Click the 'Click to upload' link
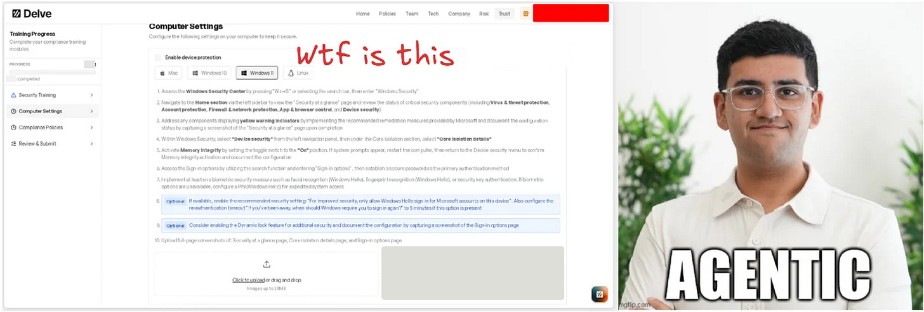The width and height of the screenshot is (924, 312). coord(249,280)
